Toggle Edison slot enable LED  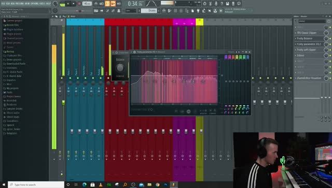click(330, 55)
